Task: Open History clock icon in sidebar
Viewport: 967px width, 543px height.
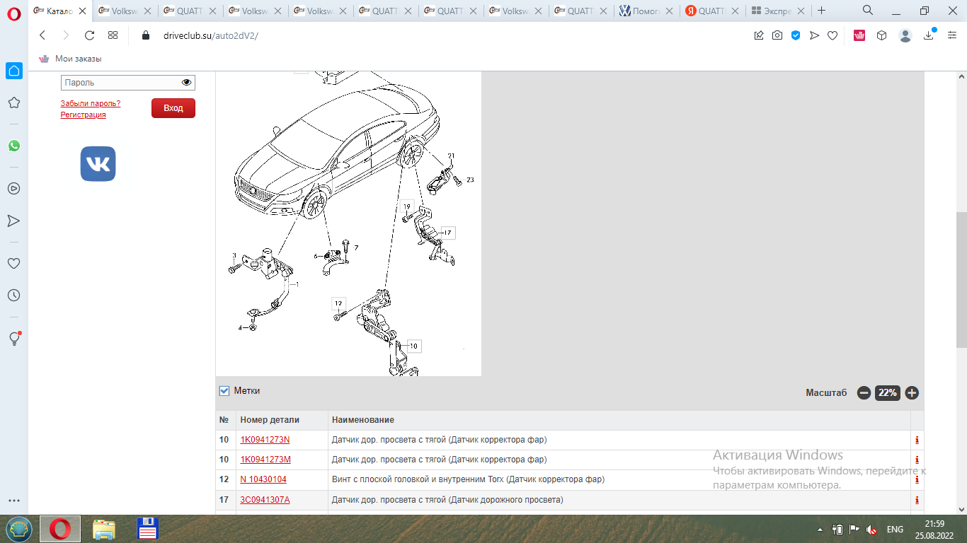Action: (13, 296)
